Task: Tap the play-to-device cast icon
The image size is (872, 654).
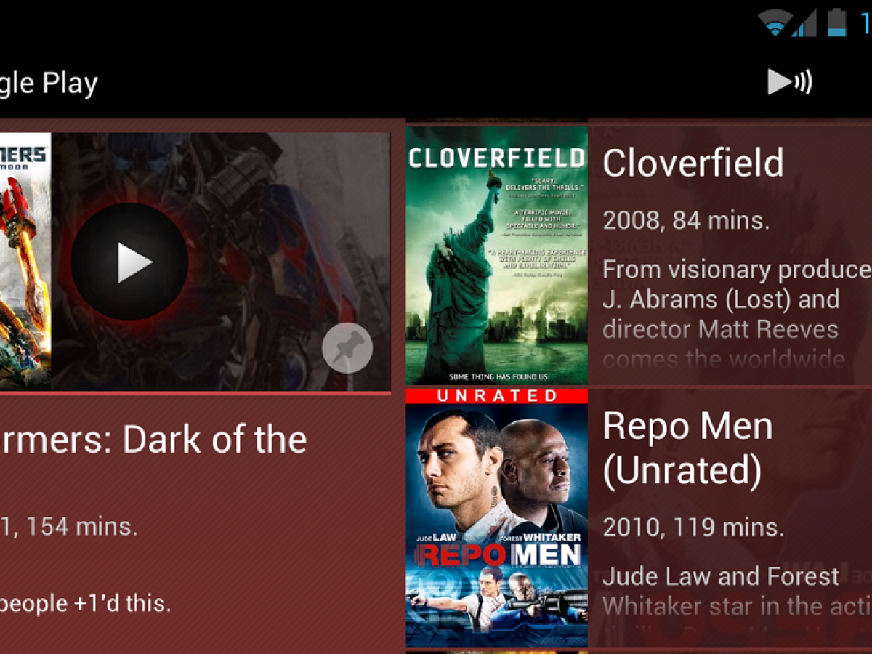Action: (790, 82)
